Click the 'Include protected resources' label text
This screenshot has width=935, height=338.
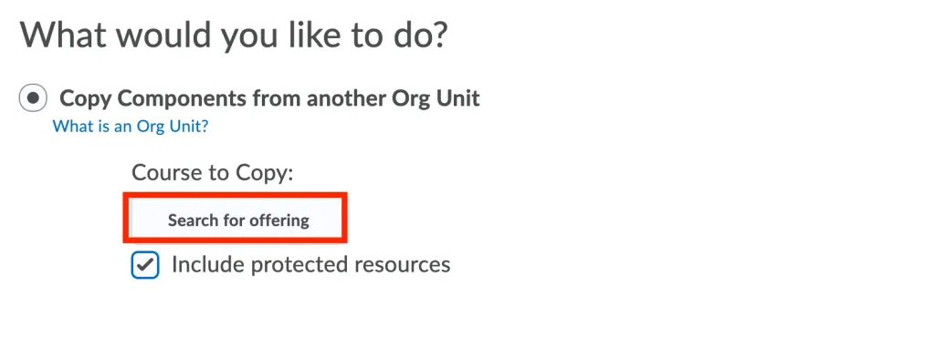click(x=310, y=264)
